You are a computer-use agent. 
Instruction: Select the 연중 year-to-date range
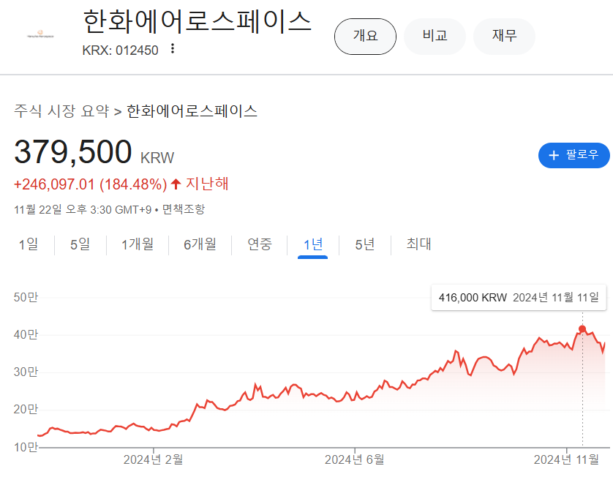[x=260, y=244]
